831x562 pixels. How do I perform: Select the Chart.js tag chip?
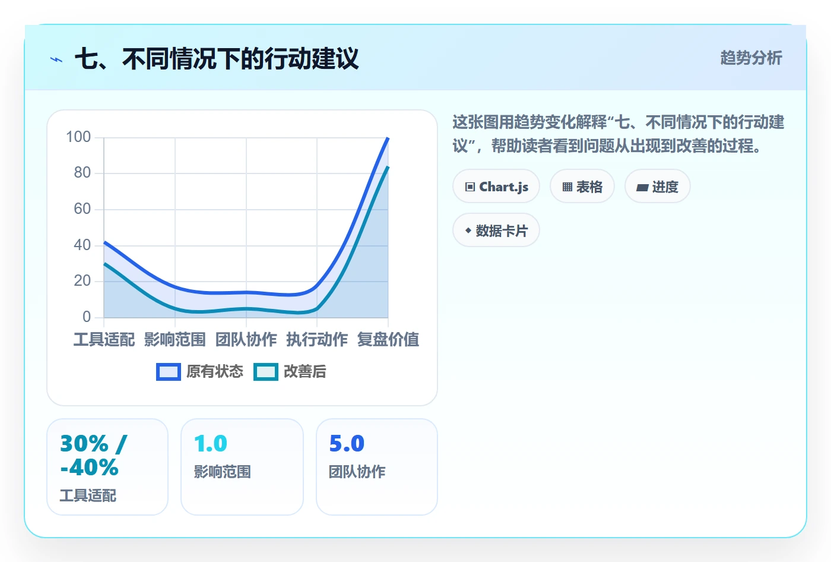pos(496,187)
